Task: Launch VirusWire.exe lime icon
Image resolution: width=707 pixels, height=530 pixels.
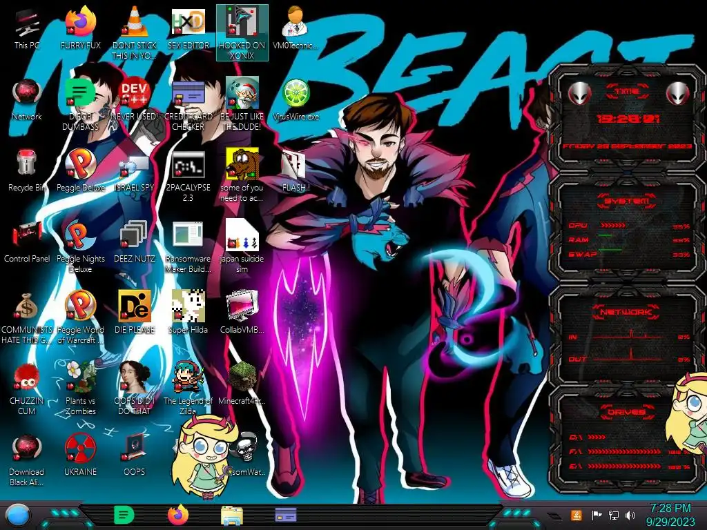Action: [x=296, y=100]
